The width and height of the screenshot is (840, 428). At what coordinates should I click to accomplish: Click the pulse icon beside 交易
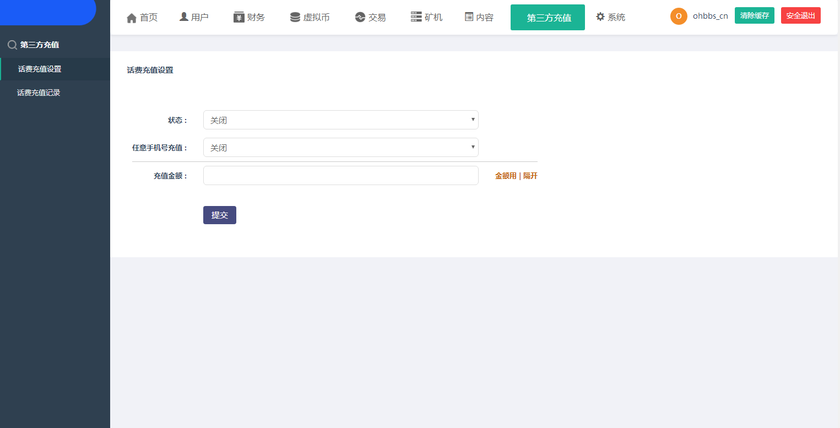pos(360,17)
